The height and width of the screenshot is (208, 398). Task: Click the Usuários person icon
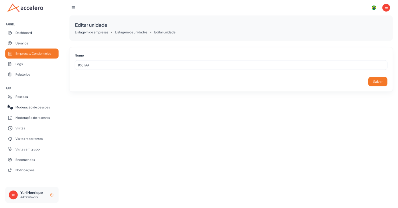[10, 43]
